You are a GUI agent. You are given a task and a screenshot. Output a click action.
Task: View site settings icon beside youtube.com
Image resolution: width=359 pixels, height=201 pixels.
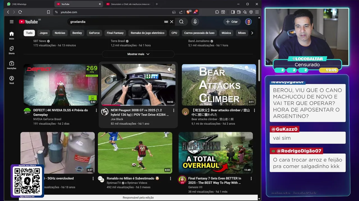point(56,12)
